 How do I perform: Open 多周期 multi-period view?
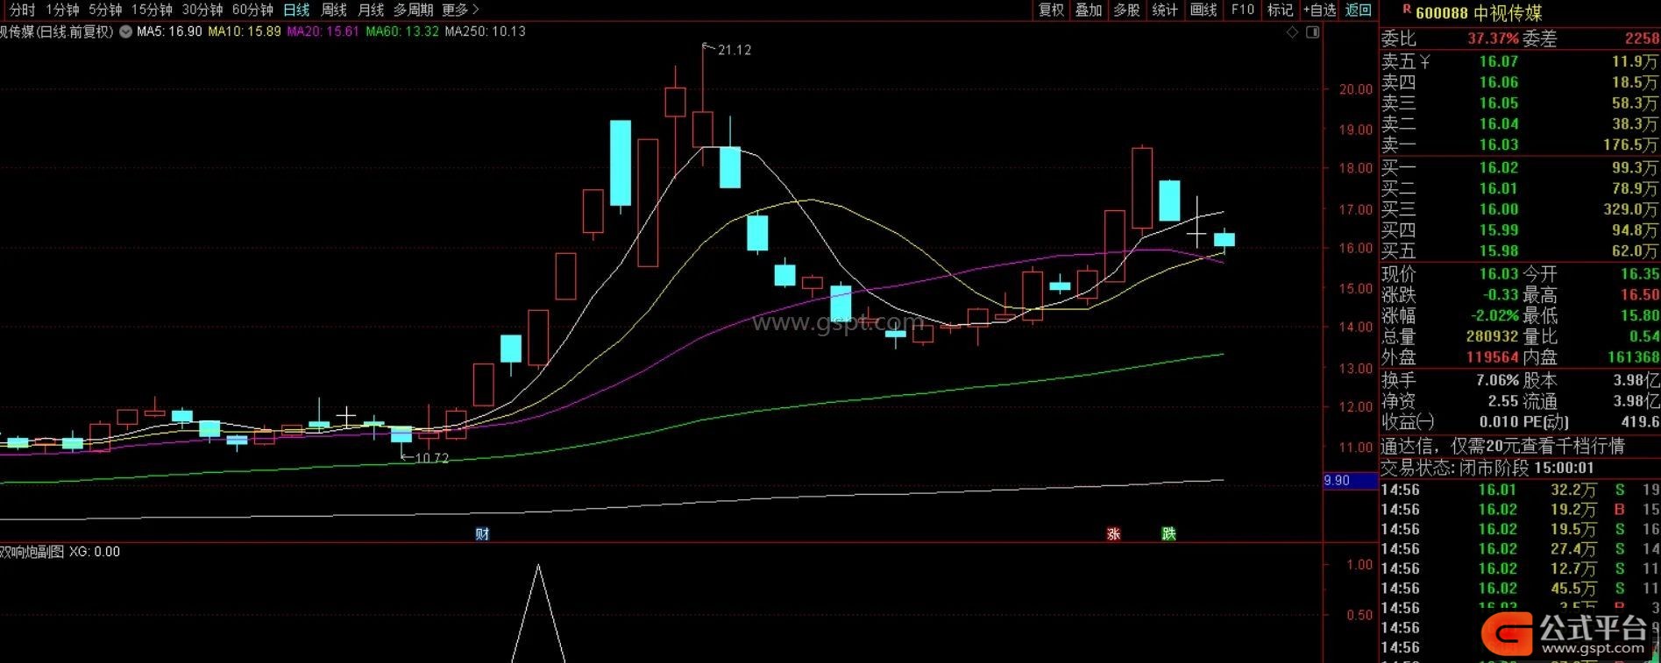[x=413, y=10]
